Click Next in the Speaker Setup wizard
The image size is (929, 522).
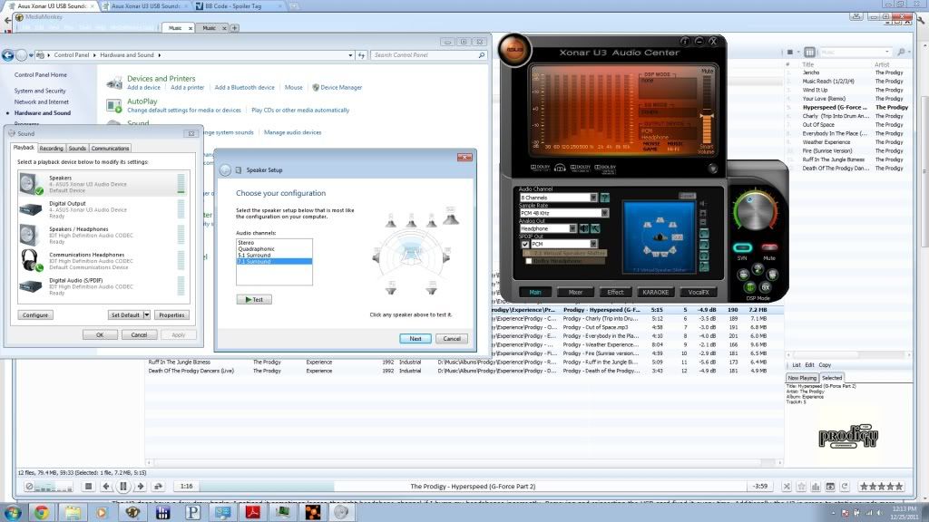click(416, 339)
